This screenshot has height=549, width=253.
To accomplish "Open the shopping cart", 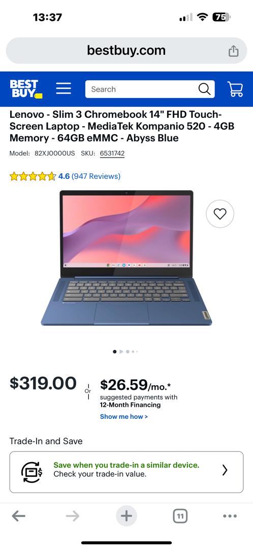I will pyautogui.click(x=235, y=89).
